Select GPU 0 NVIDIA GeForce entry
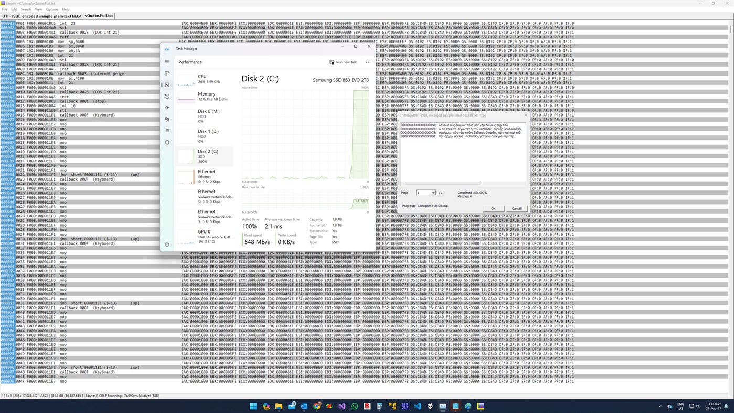Viewport: 734px width, 413px height. pyautogui.click(x=205, y=236)
